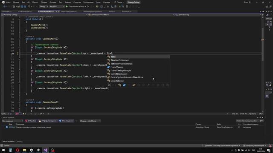Click the orange filter icon in the IntelliSense bar
This screenshot has width=273, height=153.
(134, 85)
